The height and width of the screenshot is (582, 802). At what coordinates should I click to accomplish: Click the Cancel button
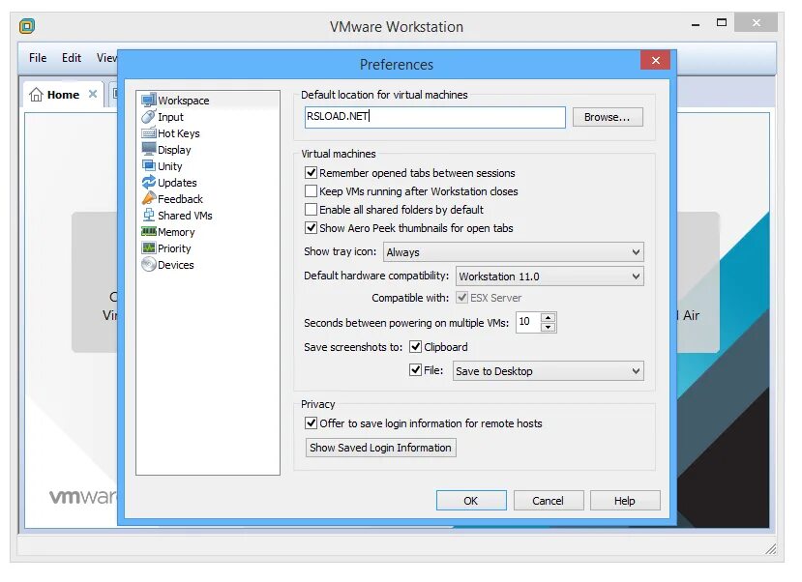click(x=548, y=500)
